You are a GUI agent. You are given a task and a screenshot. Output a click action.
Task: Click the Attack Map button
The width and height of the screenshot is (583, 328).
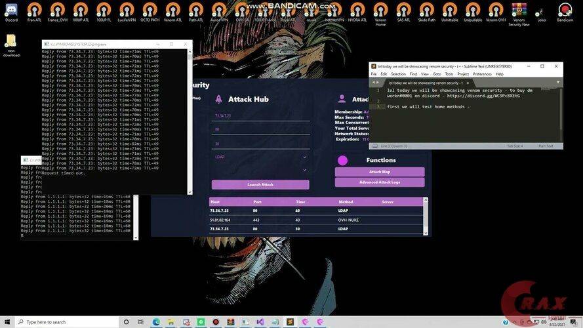pyautogui.click(x=380, y=172)
